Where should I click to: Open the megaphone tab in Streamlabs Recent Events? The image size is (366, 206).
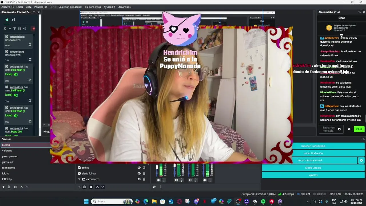(x=13, y=20)
